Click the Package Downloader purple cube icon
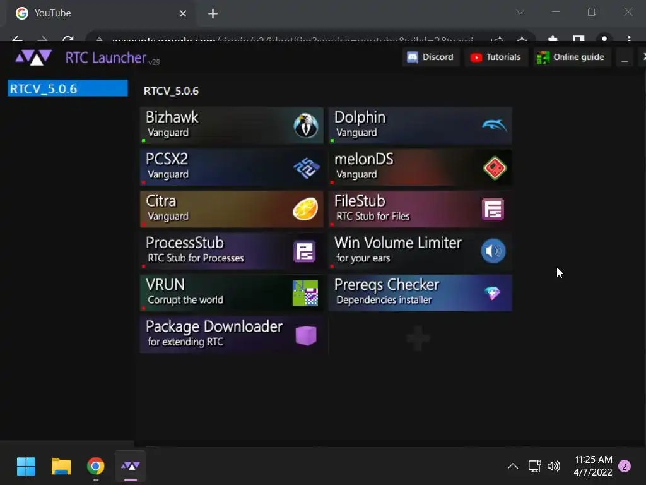Image resolution: width=646 pixels, height=485 pixels. click(x=306, y=335)
